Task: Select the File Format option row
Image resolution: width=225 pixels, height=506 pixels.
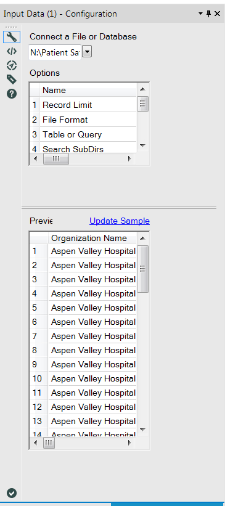Action: pyautogui.click(x=83, y=120)
